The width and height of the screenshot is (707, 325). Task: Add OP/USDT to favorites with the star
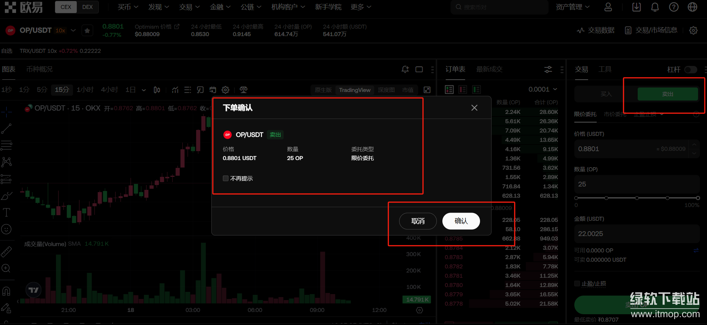pyautogui.click(x=87, y=31)
